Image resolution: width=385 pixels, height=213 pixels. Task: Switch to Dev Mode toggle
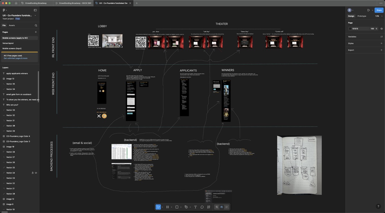[227, 207]
